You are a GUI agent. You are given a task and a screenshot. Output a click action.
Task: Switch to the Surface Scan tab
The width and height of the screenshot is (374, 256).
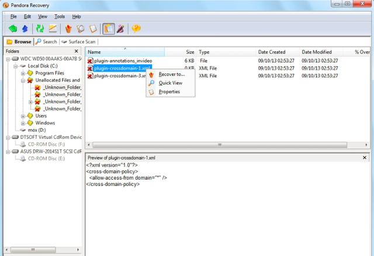(79, 41)
